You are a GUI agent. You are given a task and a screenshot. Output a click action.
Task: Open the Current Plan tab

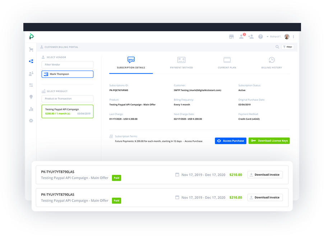click(x=227, y=62)
